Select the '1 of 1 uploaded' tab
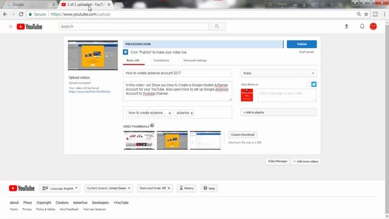Screen dimensions: 389x219 point(85,4)
